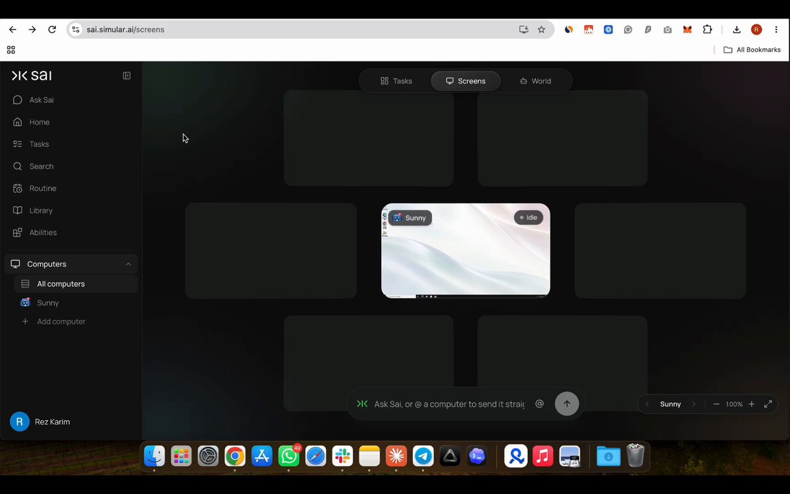This screenshot has width=790, height=494.
Task: Send message with the arrow button
Action: [x=567, y=404]
